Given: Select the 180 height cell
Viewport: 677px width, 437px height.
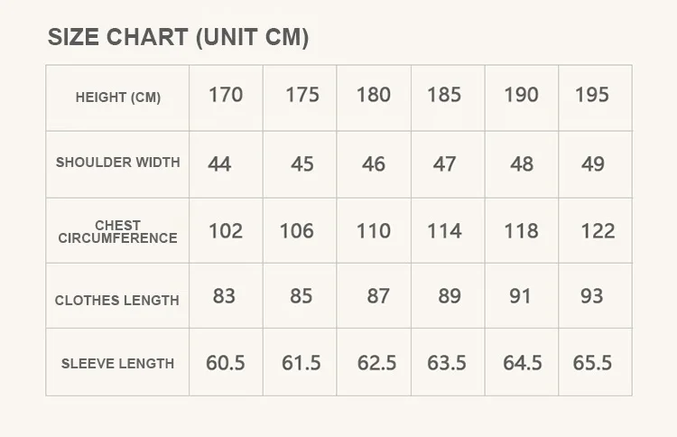Looking at the screenshot, I should point(373,95).
